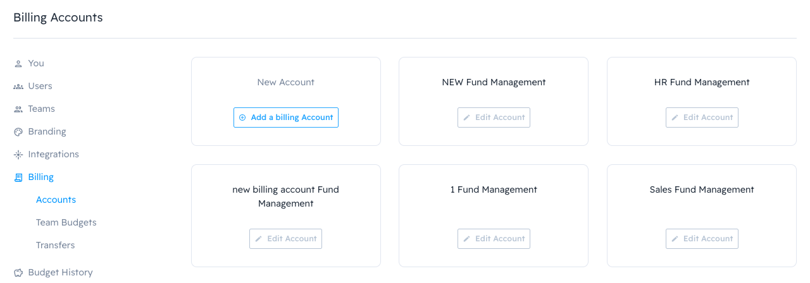This screenshot has height=283, width=810.
Task: Select the HR Fund Management card title
Action: (702, 82)
